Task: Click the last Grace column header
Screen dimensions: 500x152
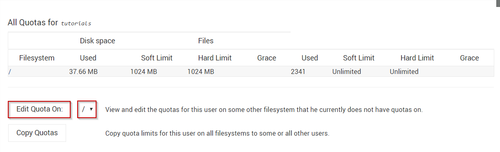Action: 469,58
